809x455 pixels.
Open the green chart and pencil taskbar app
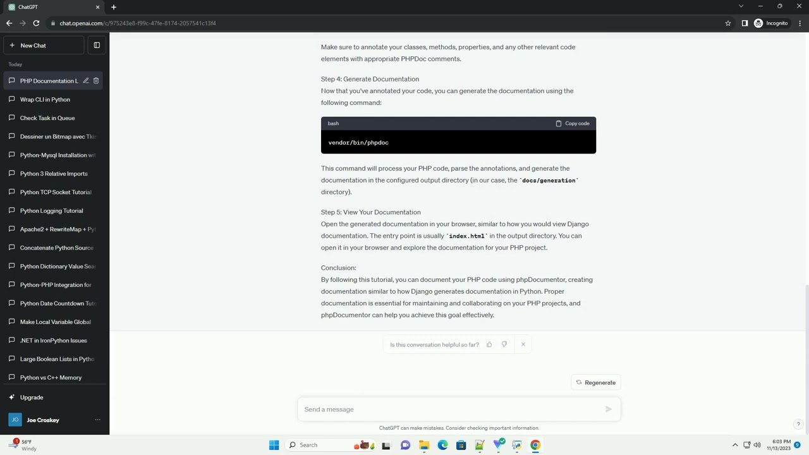tap(480, 445)
